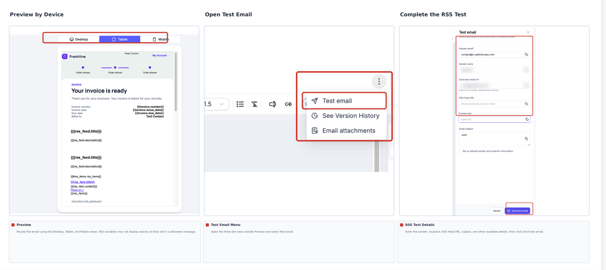
Task: Open the 1.5 line height dropdown
Action: pos(216,104)
